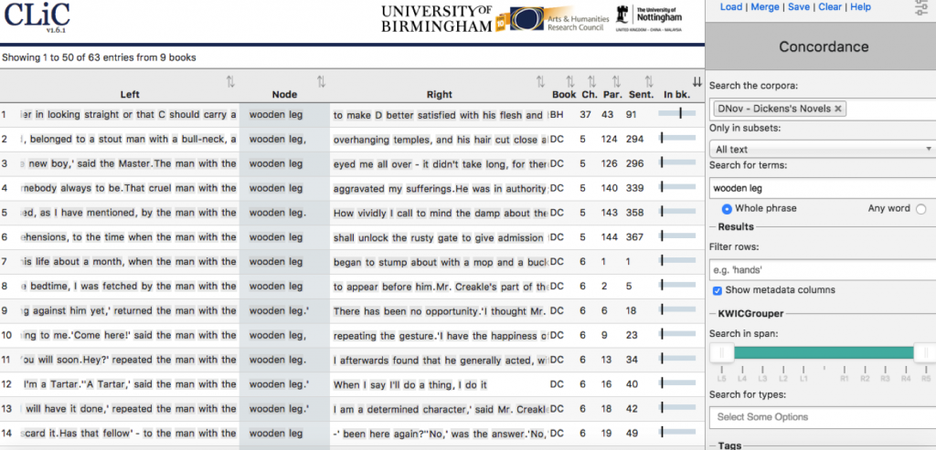The image size is (936, 450).
Task: Sort by the Left column arrows
Action: [230, 82]
